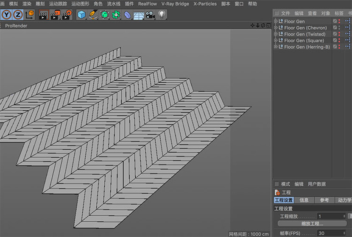Toggle the Y axis lock button
The image size is (352, 237).
point(7,15)
